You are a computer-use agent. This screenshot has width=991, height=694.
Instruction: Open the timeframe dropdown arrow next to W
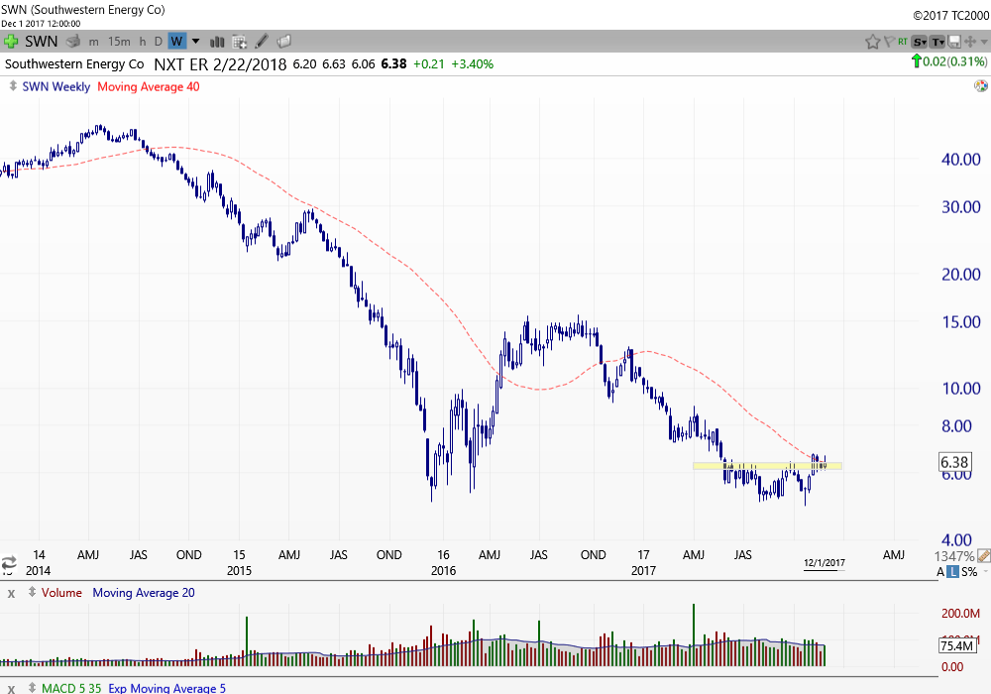click(195, 42)
